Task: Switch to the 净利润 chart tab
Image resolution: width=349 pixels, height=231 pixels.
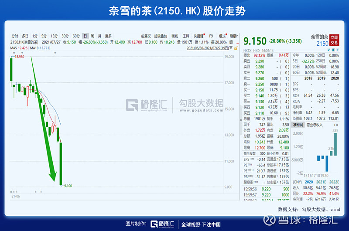Action: pos(298,125)
